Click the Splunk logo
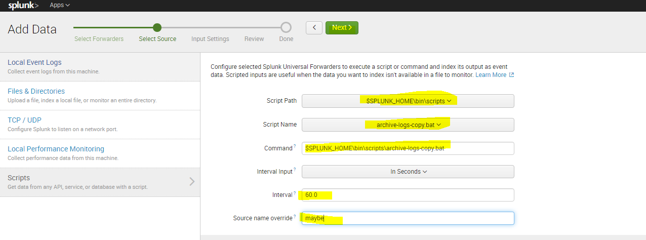 (23, 5)
